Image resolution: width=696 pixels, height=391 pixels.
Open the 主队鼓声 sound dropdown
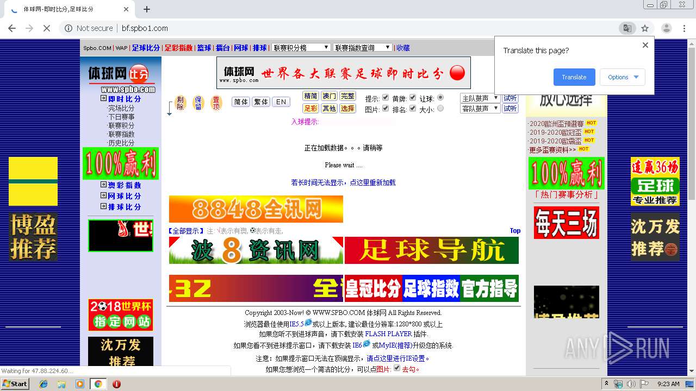480,98
